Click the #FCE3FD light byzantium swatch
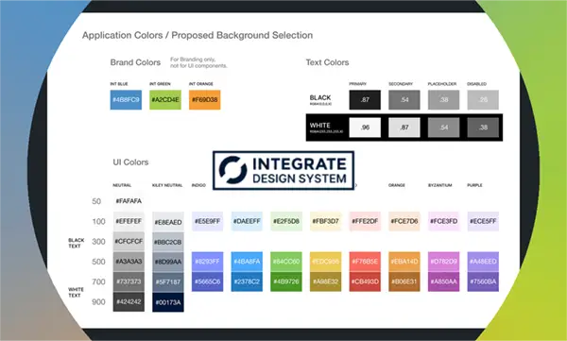This screenshot has width=567, height=341. click(444, 221)
